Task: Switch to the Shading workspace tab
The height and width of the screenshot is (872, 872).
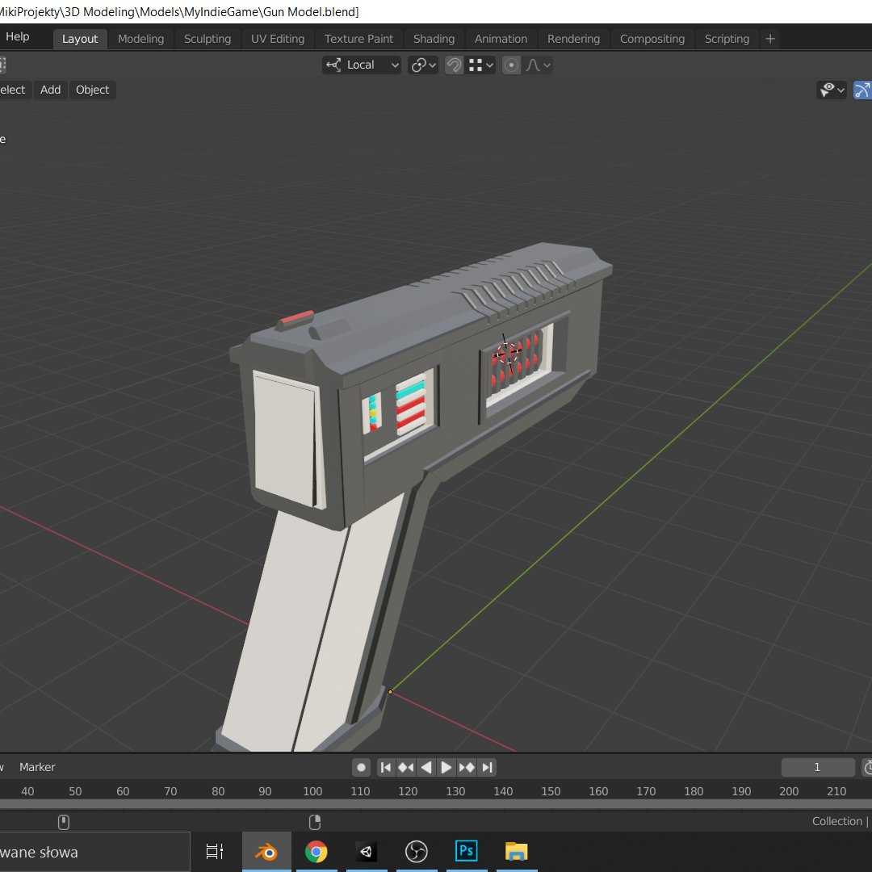Action: pos(434,39)
